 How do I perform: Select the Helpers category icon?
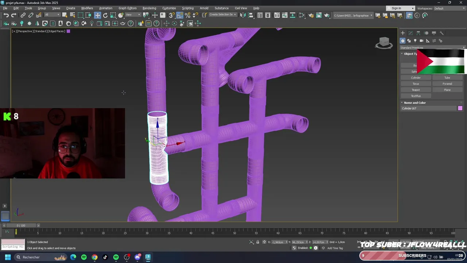tap(428, 41)
